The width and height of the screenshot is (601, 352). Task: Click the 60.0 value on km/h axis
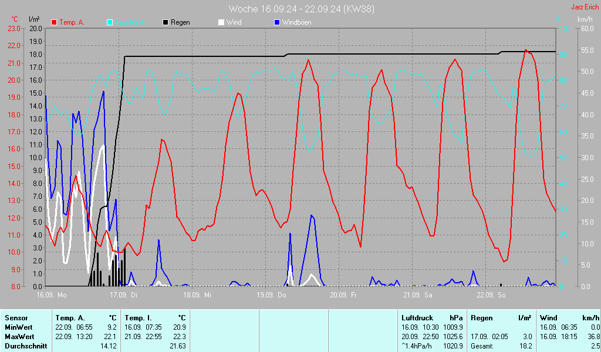click(587, 28)
